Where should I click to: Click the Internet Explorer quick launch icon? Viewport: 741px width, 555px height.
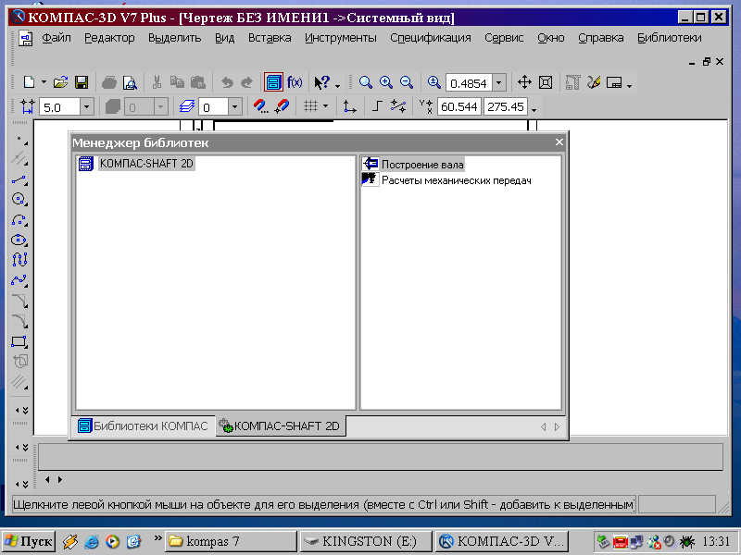pyautogui.click(x=91, y=541)
